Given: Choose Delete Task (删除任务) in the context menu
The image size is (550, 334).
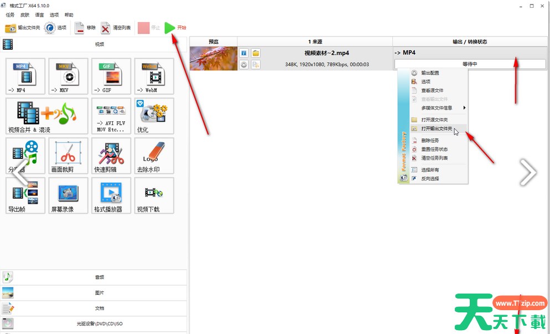Looking at the screenshot, I should pos(438,140).
